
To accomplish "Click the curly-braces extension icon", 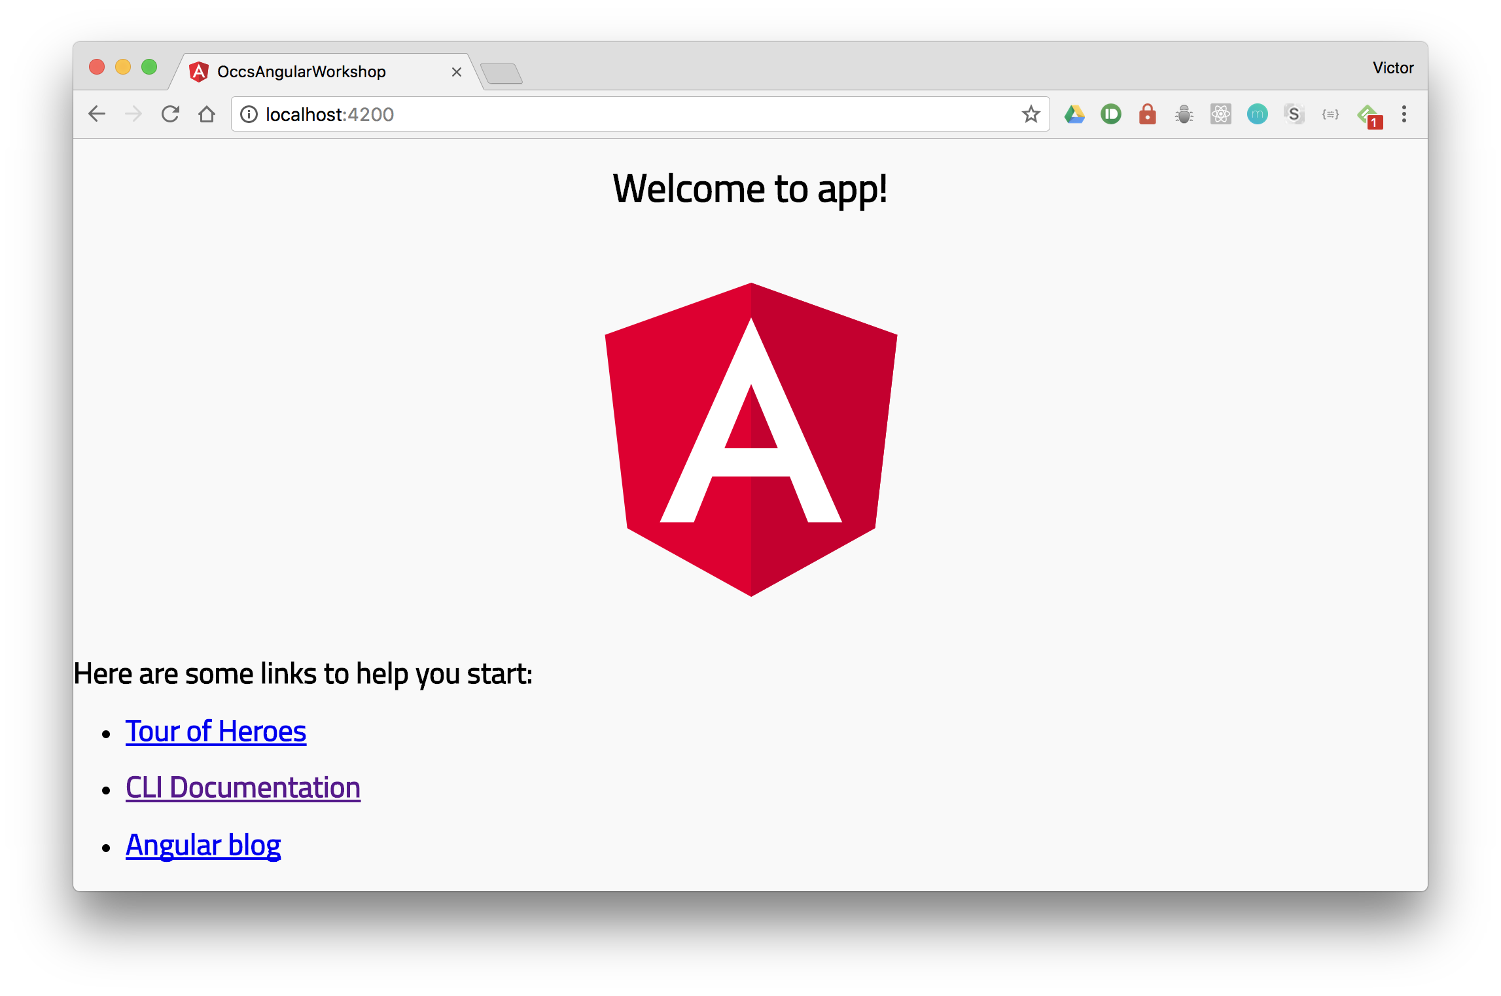I will tap(1330, 115).
